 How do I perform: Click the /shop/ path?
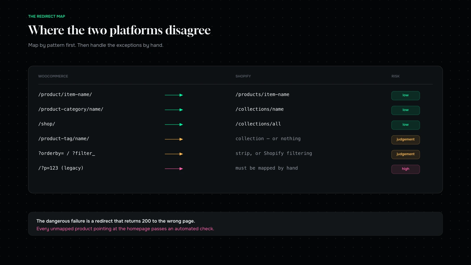(47, 124)
